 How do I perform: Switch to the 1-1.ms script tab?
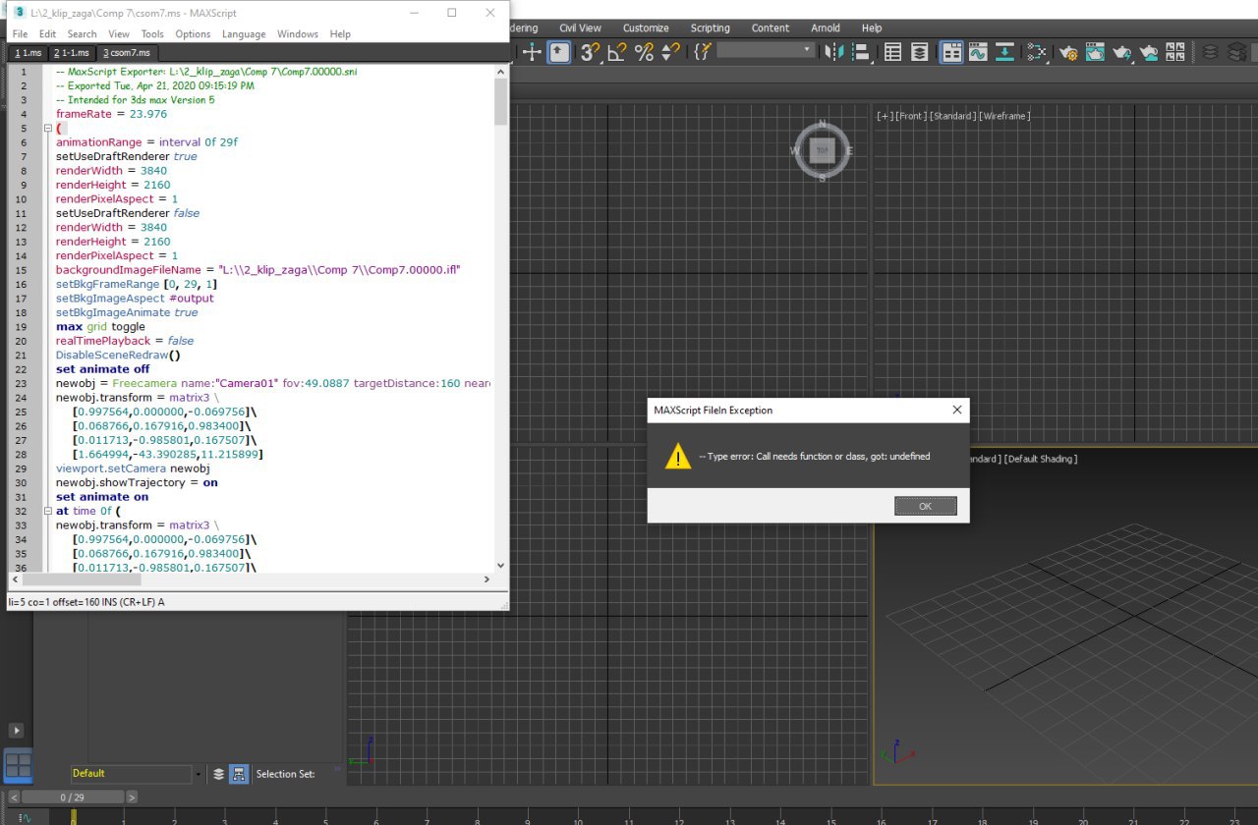coord(72,53)
